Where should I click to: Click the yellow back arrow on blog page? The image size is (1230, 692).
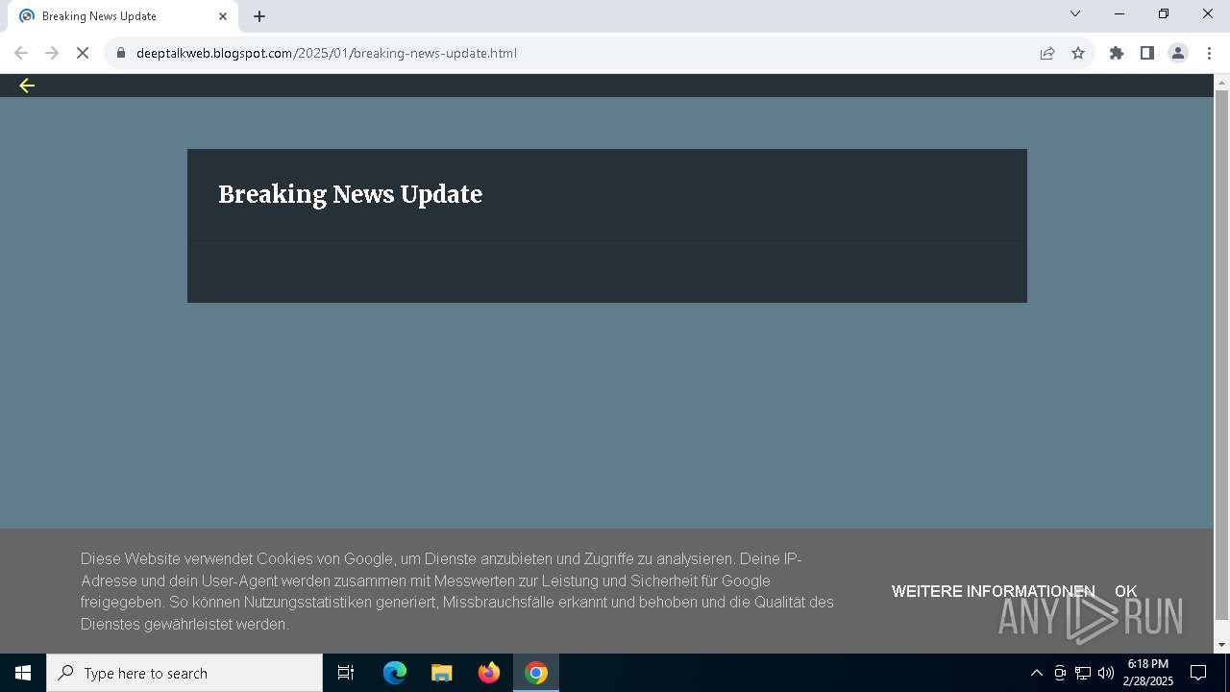pos(27,86)
